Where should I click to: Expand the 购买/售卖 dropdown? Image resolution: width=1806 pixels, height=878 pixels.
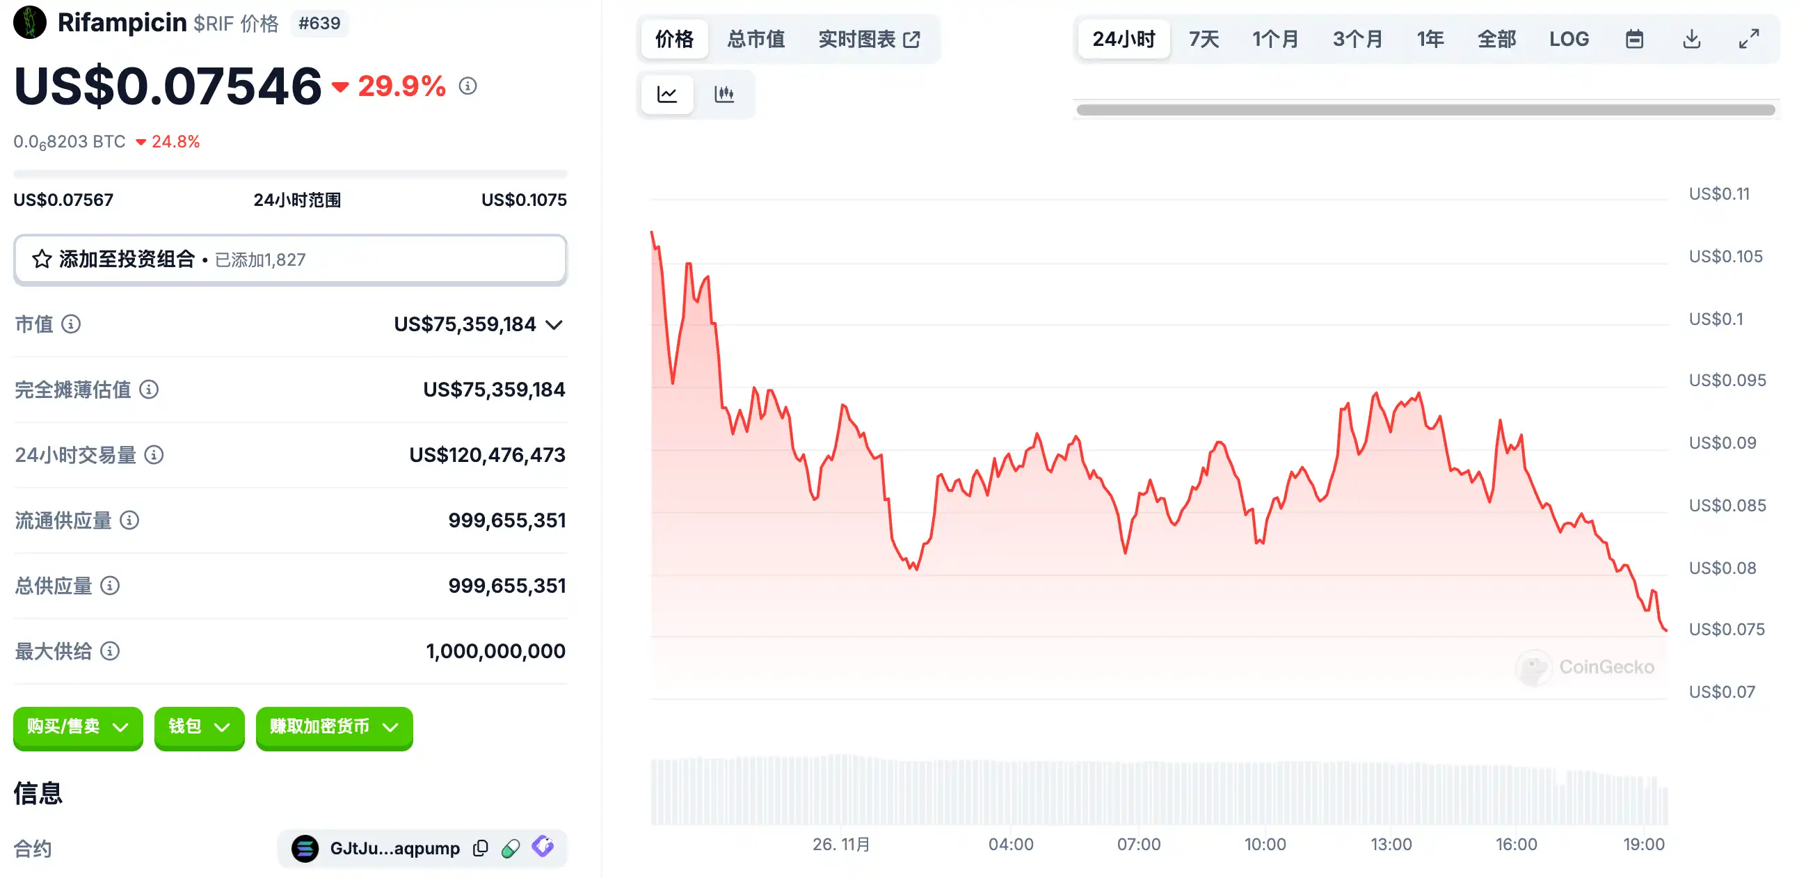pyautogui.click(x=78, y=727)
